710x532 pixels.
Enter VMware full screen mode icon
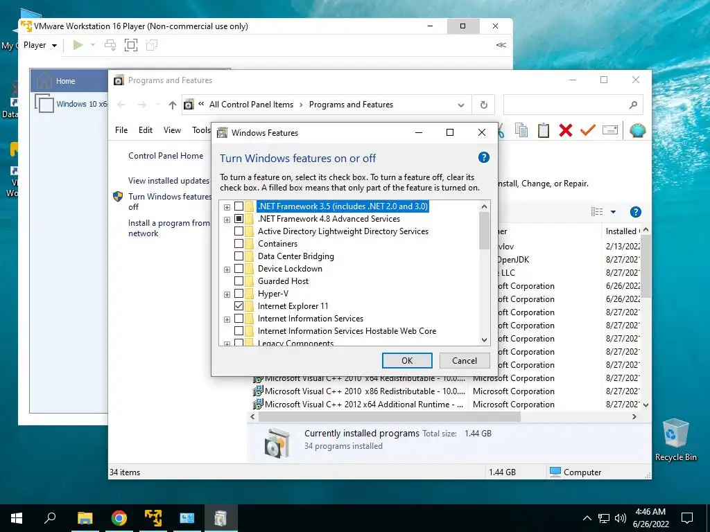coord(131,45)
